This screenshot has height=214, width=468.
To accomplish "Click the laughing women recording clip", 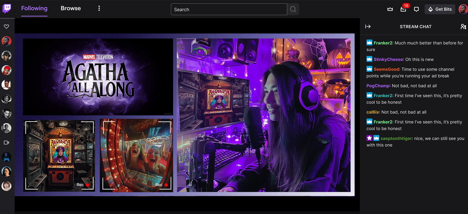I will [x=136, y=155].
